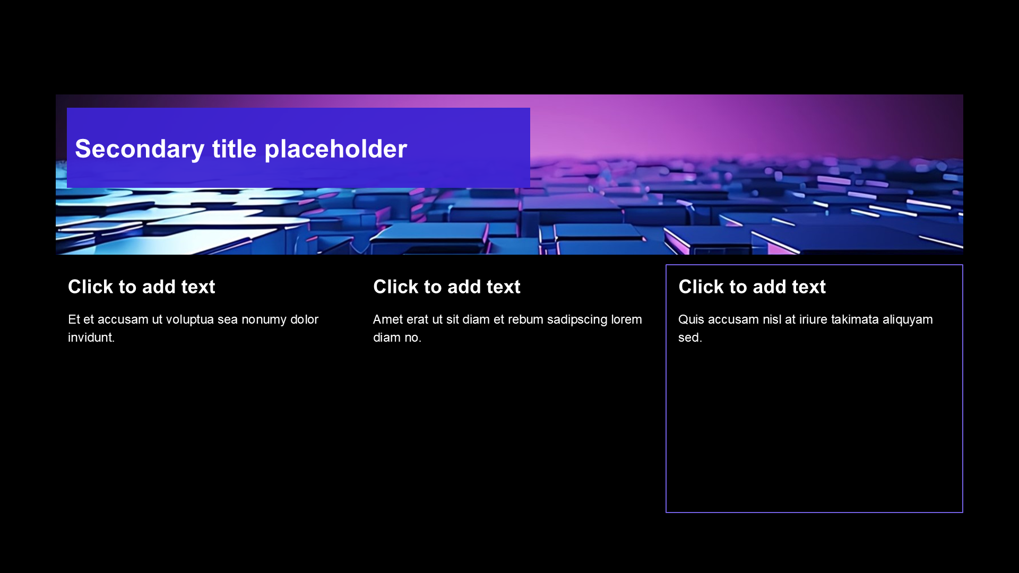1019x573 pixels.
Task: Click paragraph starting 'Et et accusam'
Action: click(193, 319)
